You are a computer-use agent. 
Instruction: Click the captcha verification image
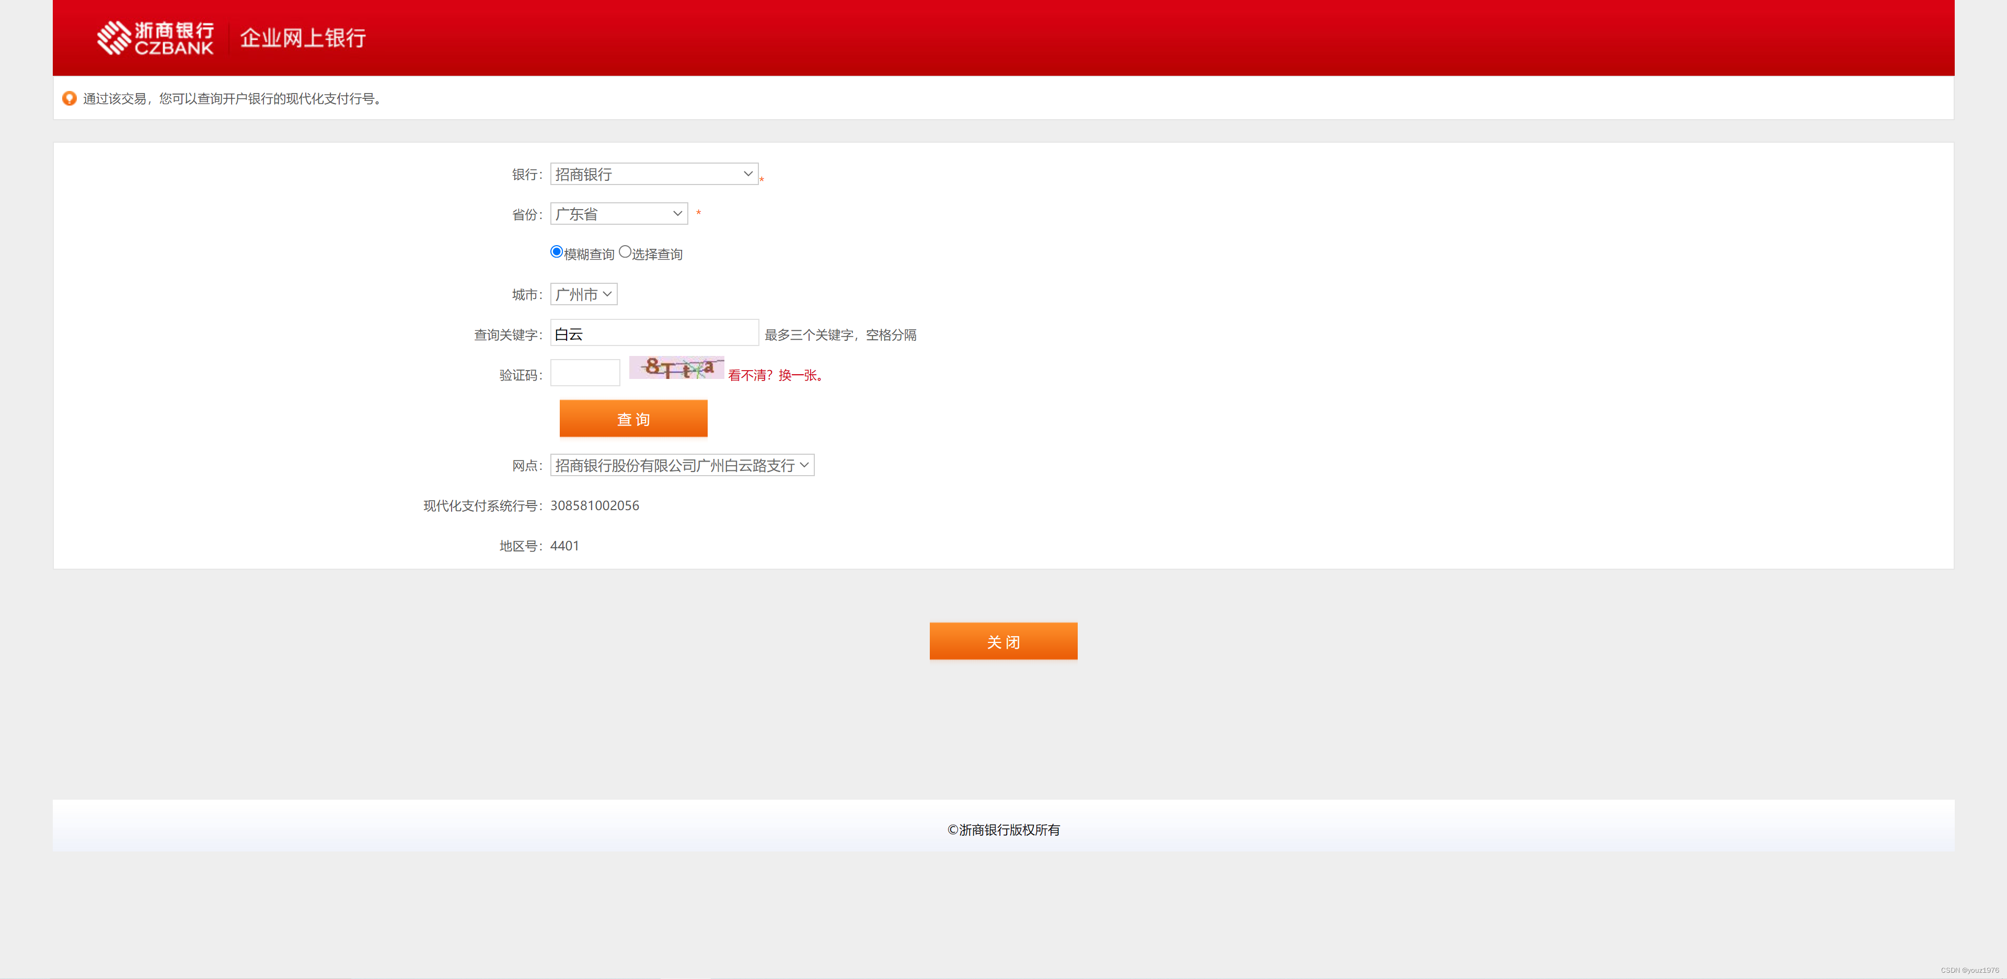(x=676, y=368)
